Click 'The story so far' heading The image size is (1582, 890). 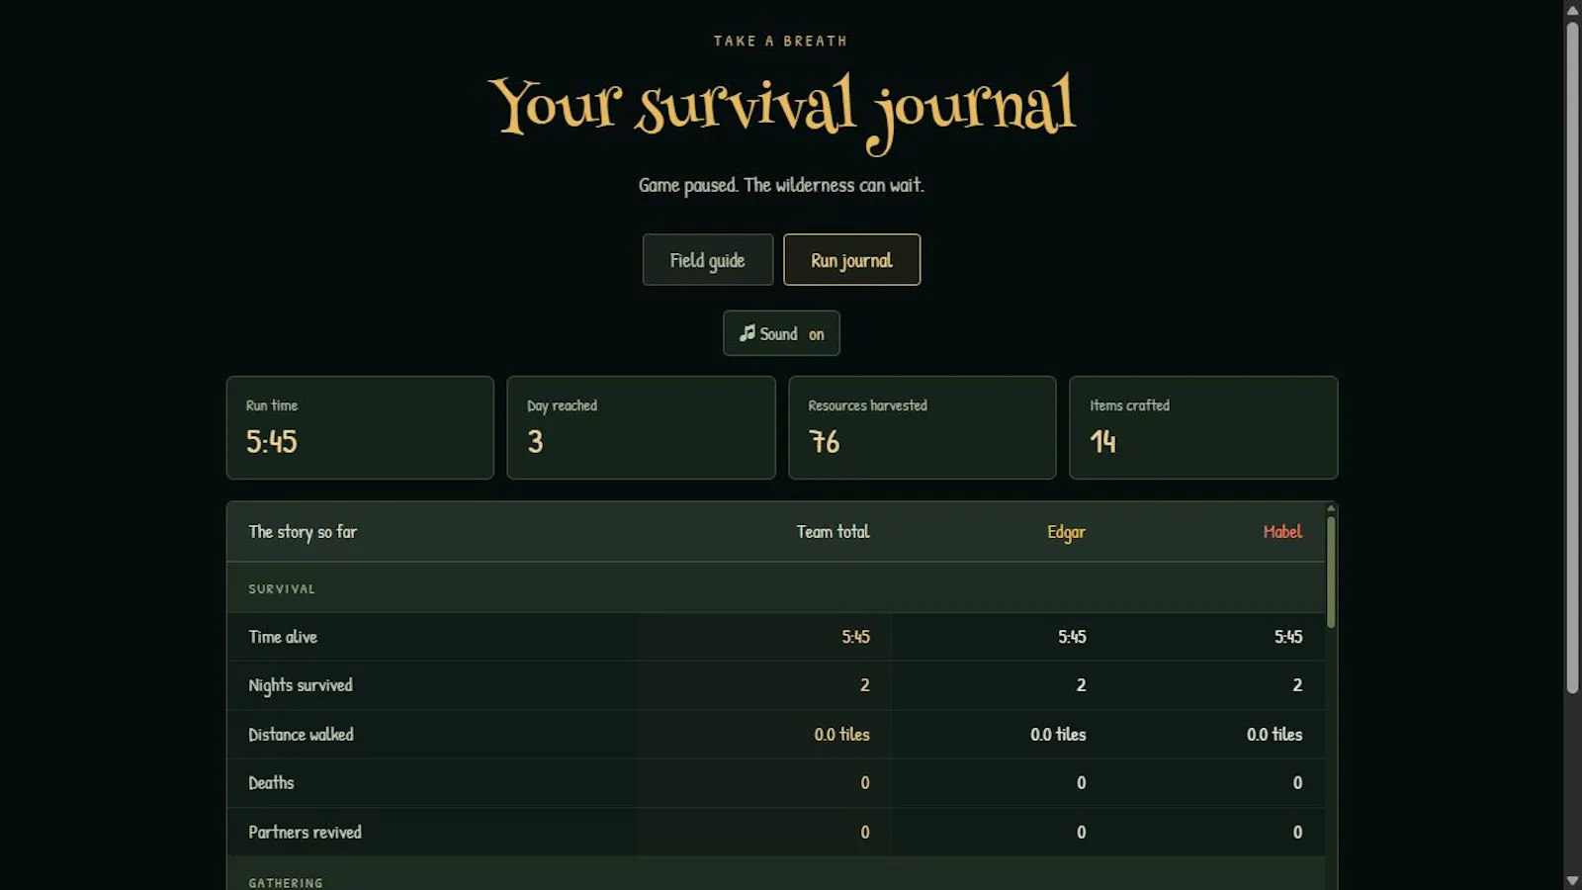point(303,532)
